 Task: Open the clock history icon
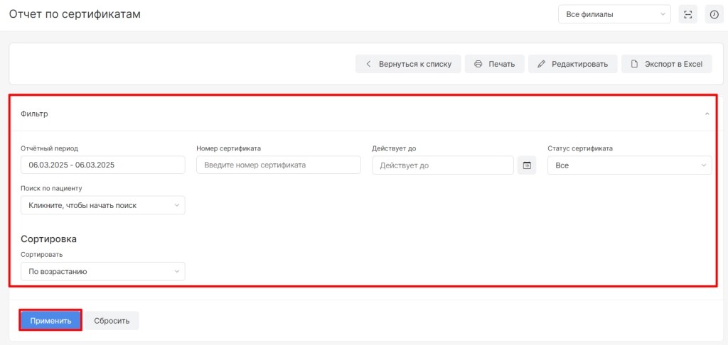714,14
